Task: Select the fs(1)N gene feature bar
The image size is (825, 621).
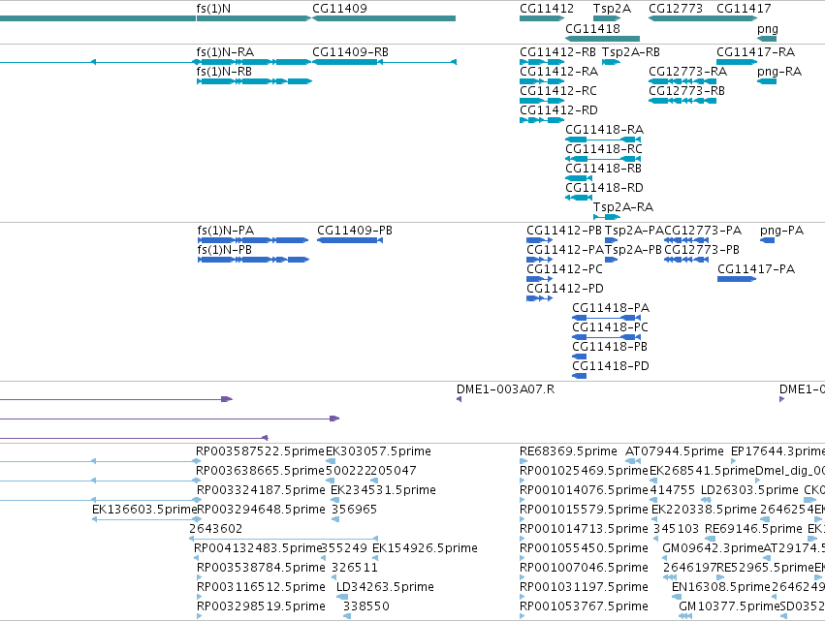Action: tap(254, 18)
